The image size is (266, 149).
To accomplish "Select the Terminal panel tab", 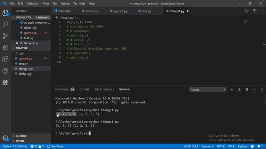I will 124,89.
